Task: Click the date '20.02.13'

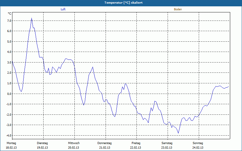Action: click(x=74, y=148)
